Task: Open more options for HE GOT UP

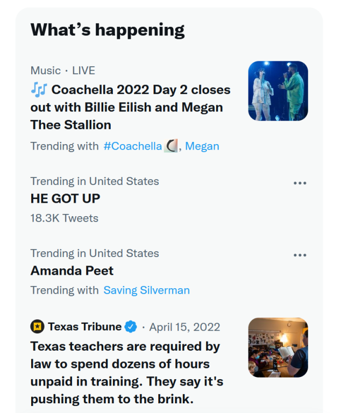Action: click(300, 183)
